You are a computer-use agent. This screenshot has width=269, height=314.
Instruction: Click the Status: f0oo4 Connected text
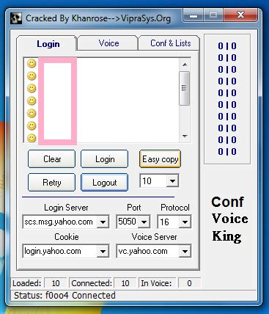click(x=65, y=296)
